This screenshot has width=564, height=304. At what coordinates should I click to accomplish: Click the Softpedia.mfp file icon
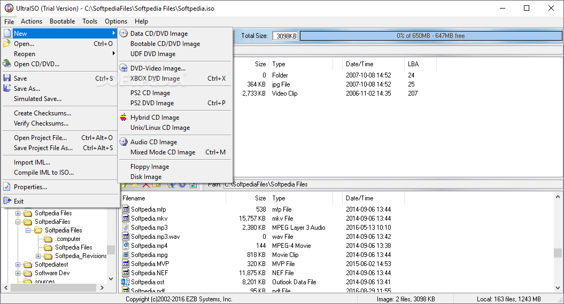tap(126, 209)
